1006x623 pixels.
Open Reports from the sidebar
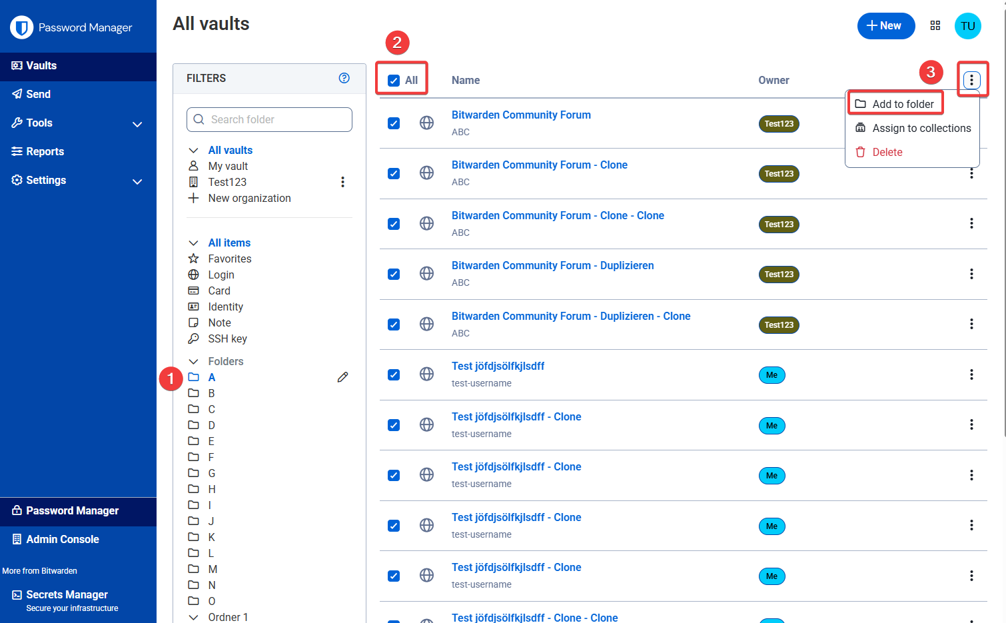click(45, 151)
